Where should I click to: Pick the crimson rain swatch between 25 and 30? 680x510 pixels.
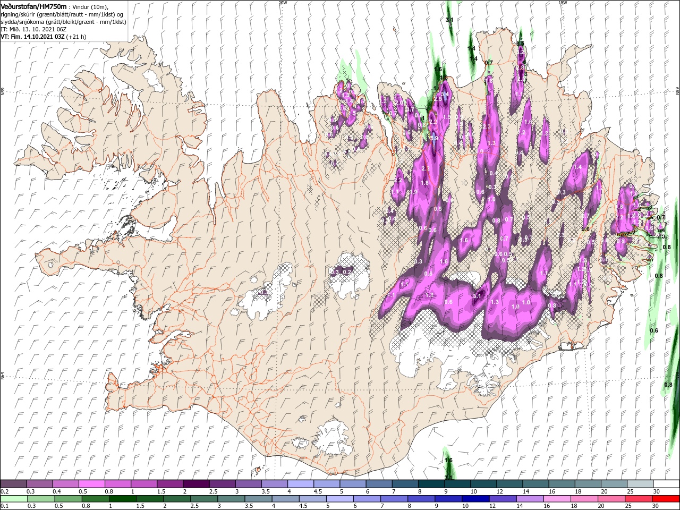coord(637,499)
